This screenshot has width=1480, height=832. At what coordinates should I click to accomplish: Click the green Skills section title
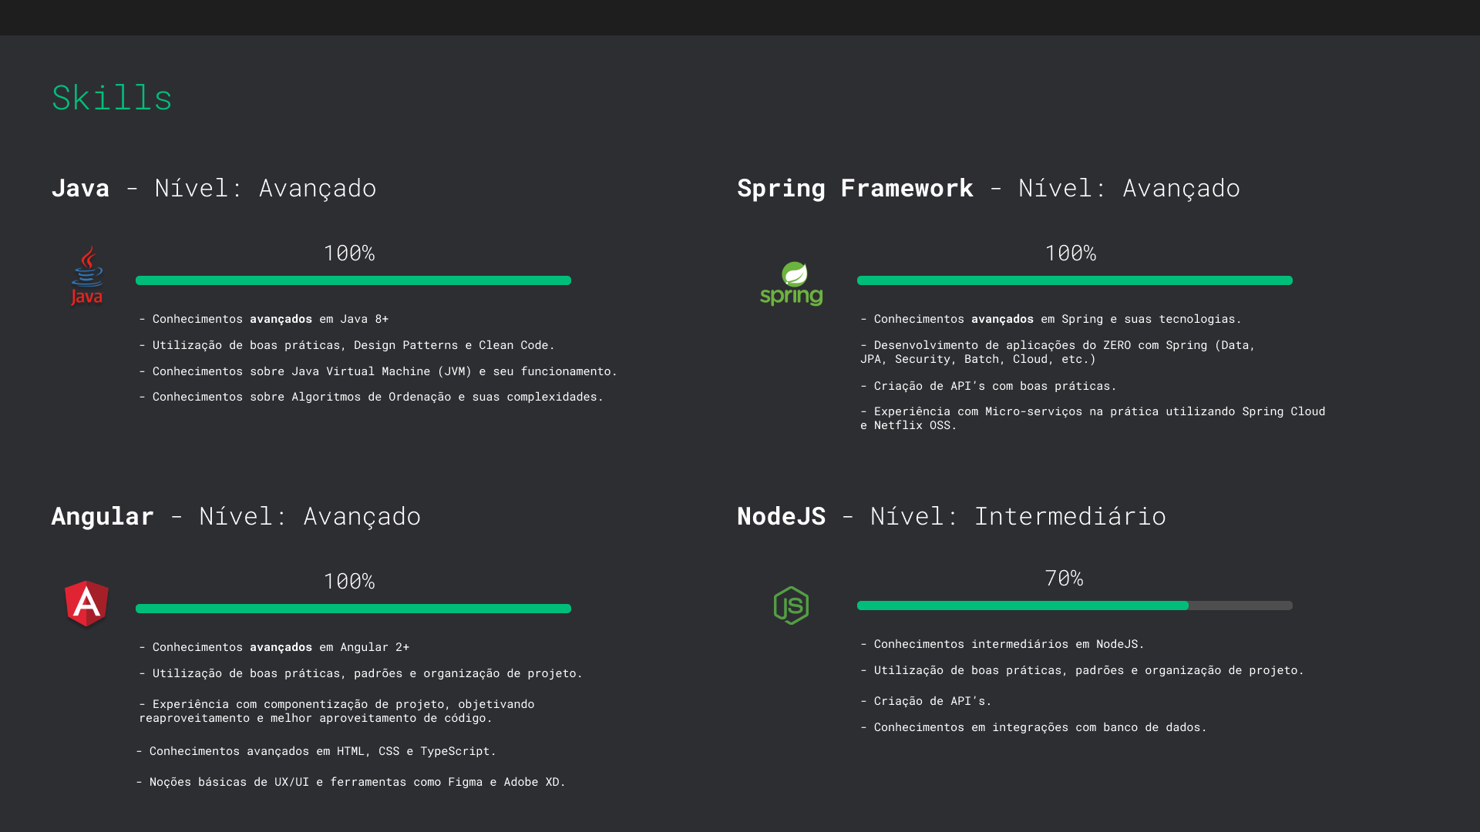click(x=112, y=98)
